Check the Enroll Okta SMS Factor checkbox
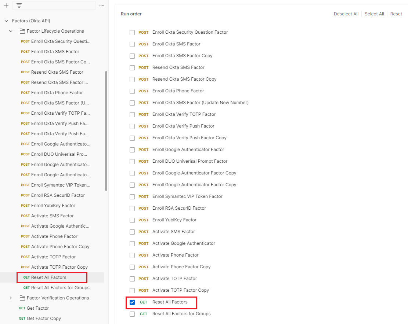This screenshot has width=408, height=324. (132, 44)
